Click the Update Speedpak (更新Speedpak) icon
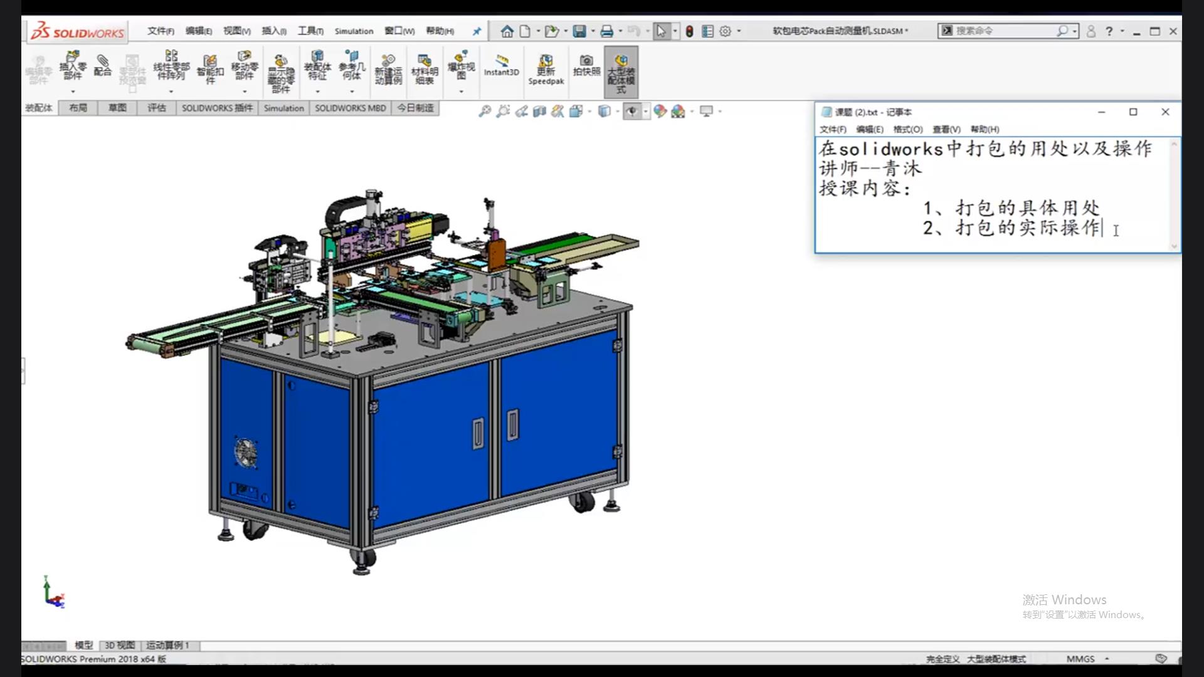Image resolution: width=1204 pixels, height=677 pixels. point(546,69)
